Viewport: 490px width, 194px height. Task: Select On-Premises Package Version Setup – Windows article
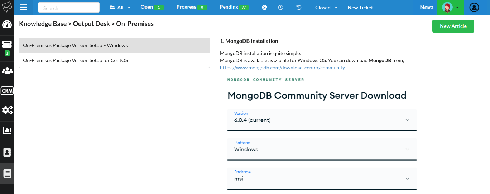[114, 45]
